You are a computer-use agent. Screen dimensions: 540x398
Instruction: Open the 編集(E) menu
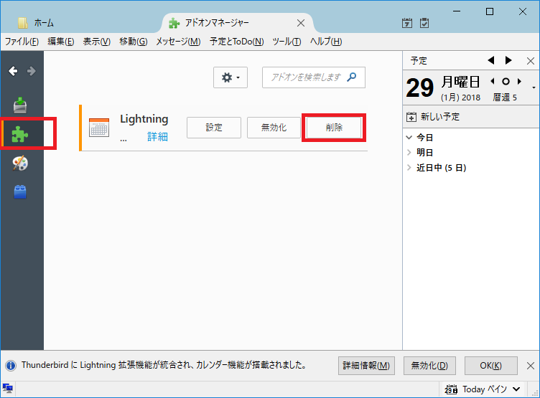(60, 42)
